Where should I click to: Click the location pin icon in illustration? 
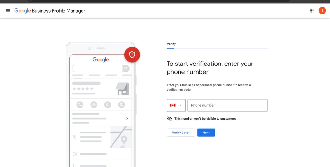pyautogui.click(x=75, y=137)
